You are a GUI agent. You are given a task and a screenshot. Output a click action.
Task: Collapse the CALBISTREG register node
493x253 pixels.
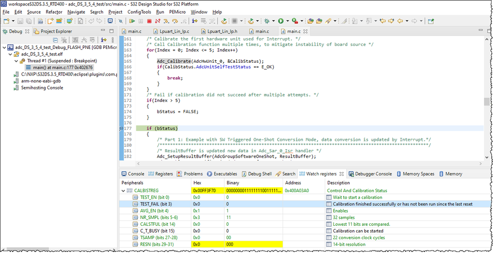coord(123,191)
